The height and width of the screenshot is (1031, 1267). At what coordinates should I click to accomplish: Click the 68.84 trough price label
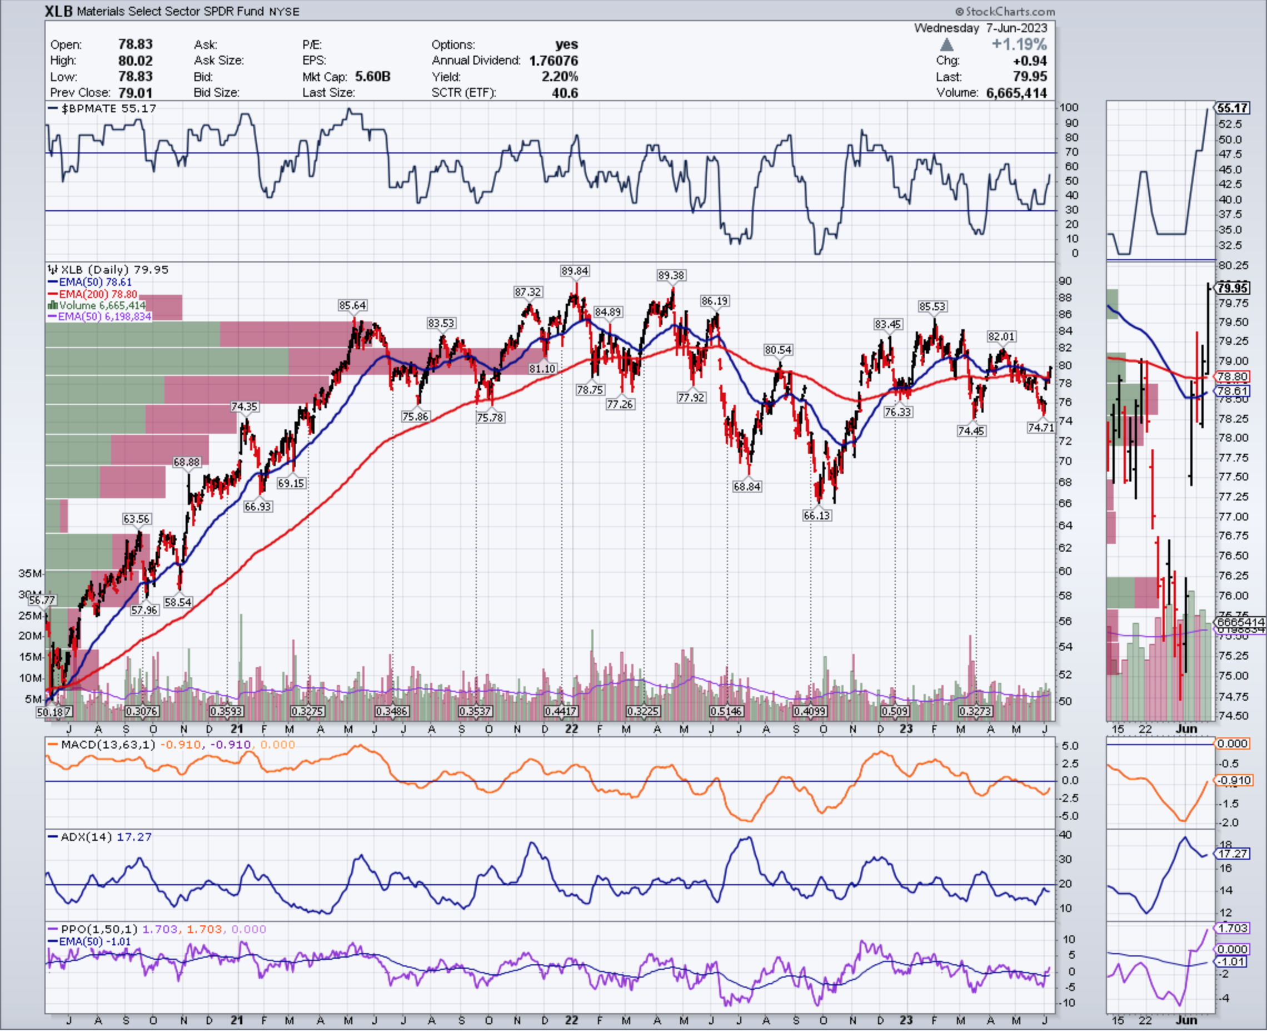[746, 487]
